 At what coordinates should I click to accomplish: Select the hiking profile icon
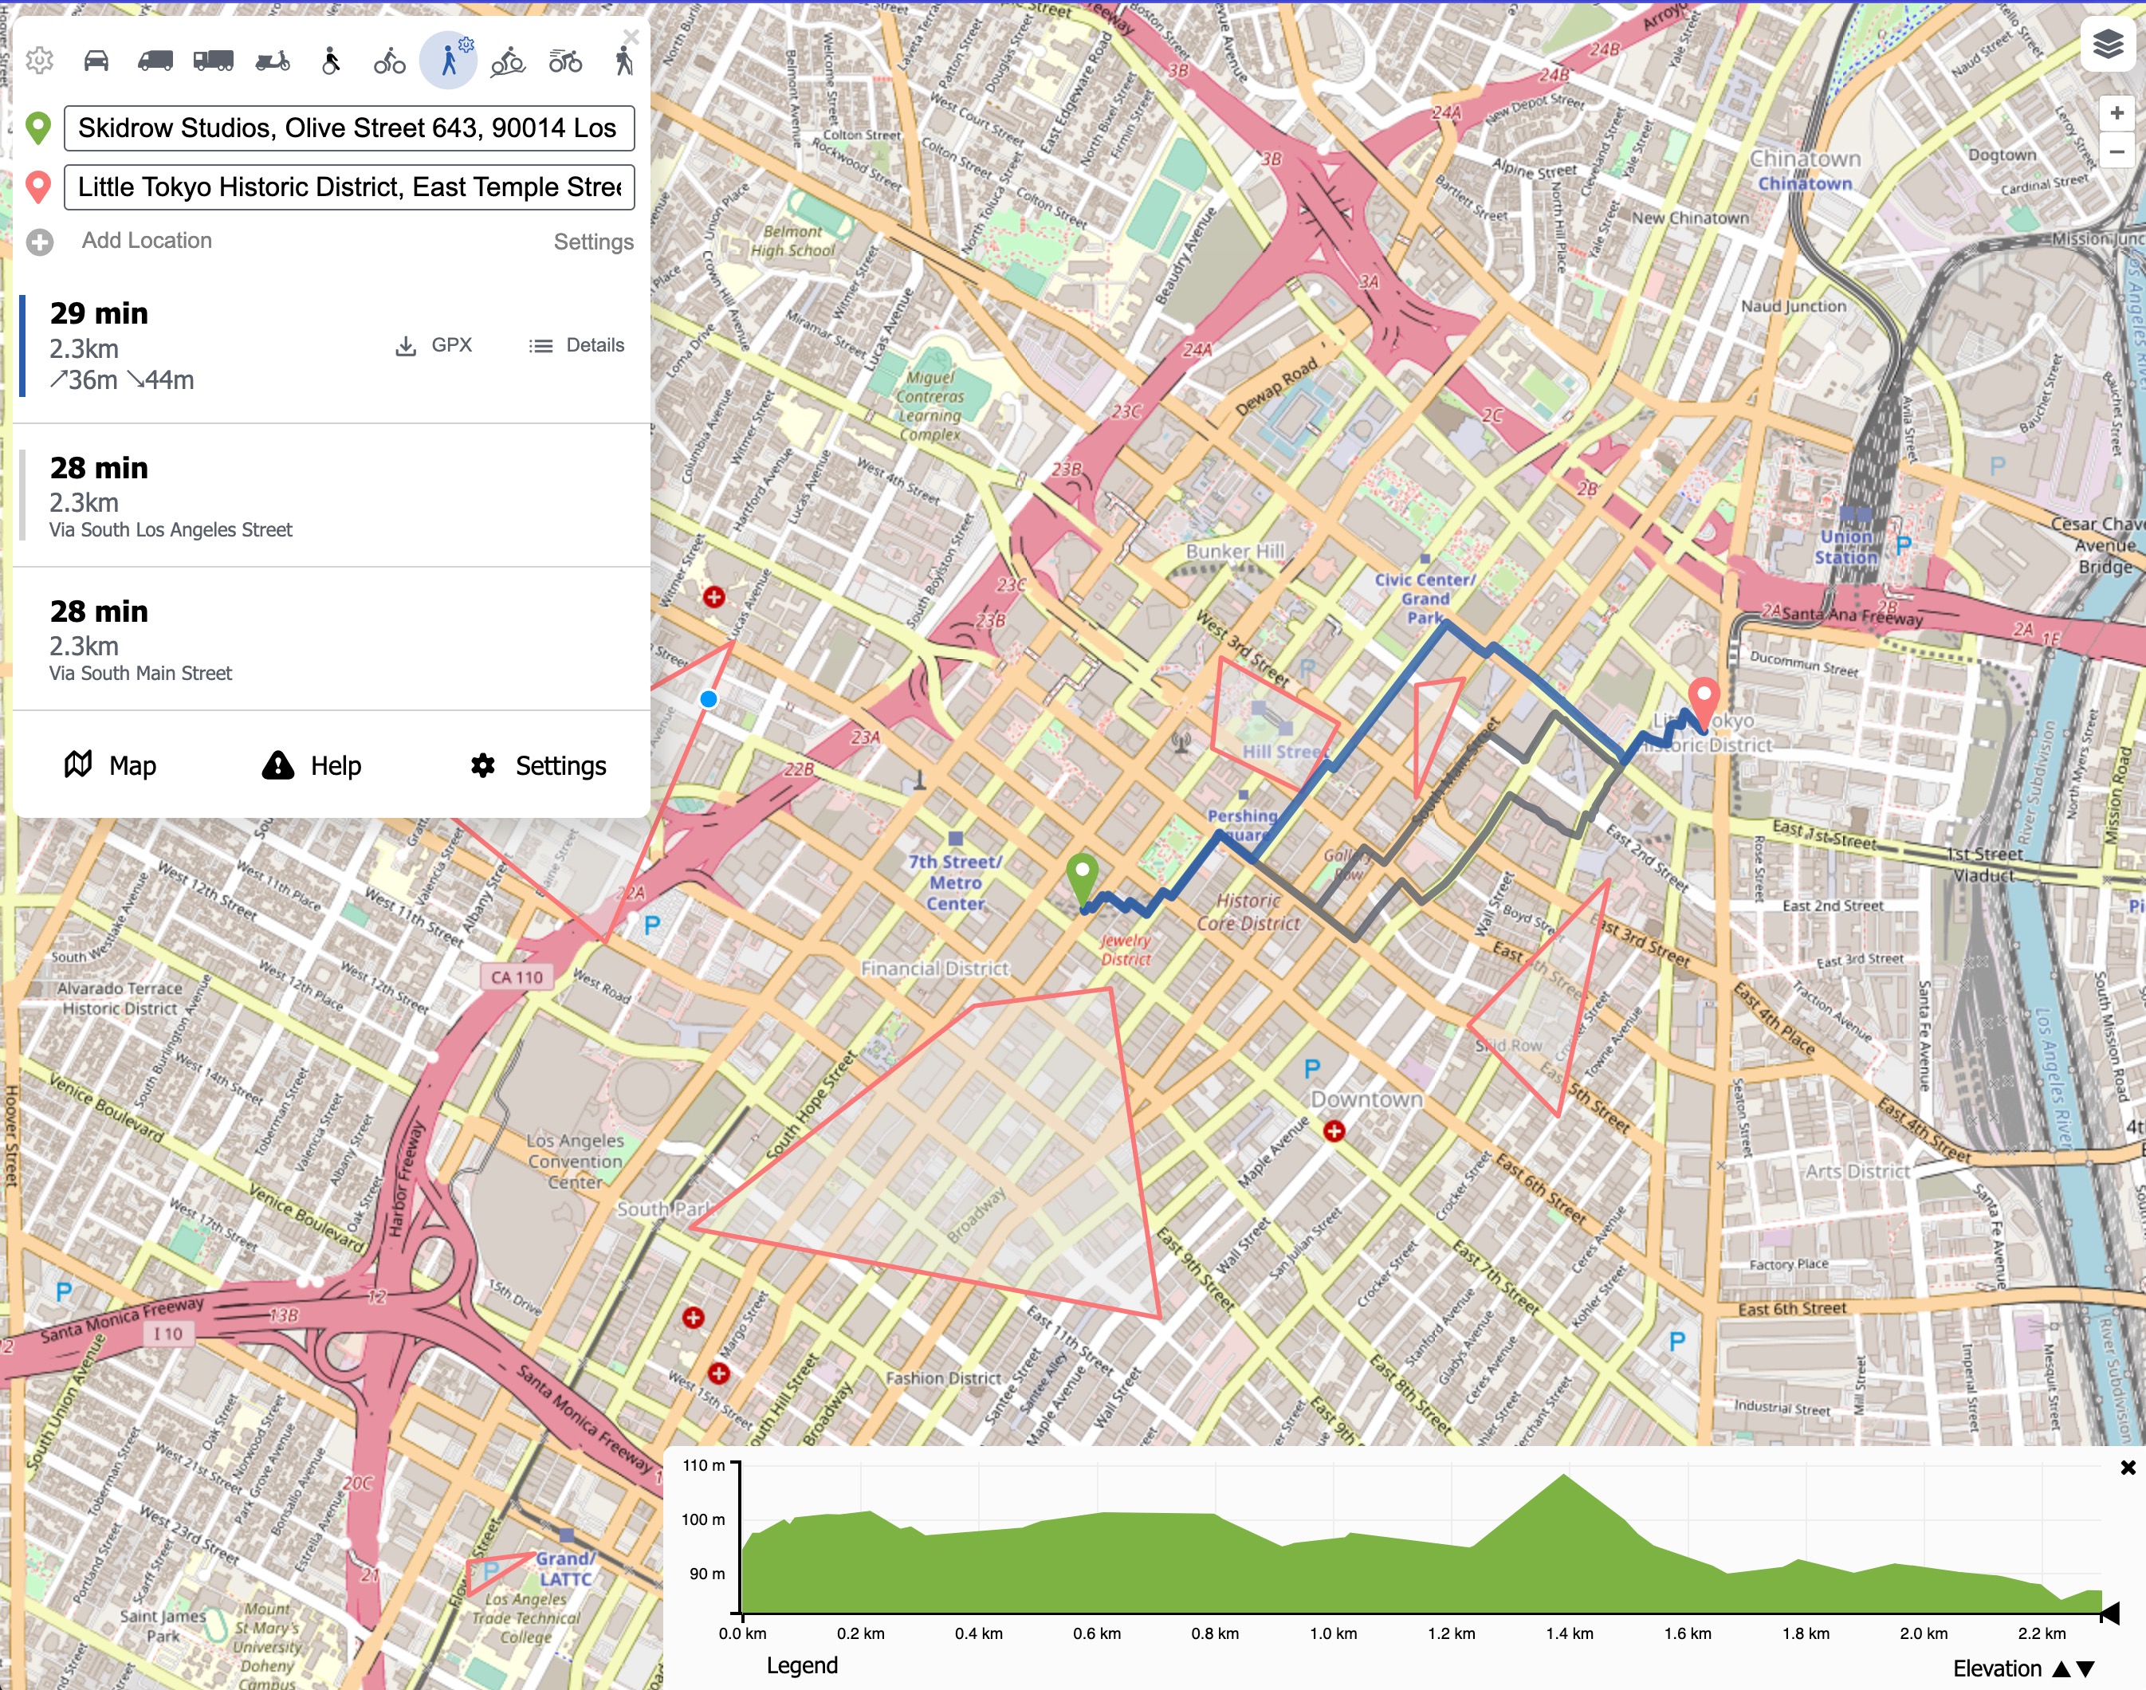pos(623,61)
